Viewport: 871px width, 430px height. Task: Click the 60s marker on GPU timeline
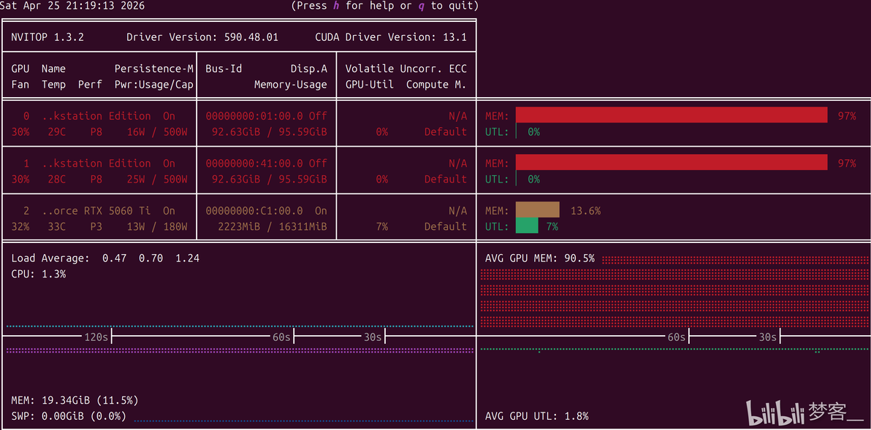click(677, 337)
